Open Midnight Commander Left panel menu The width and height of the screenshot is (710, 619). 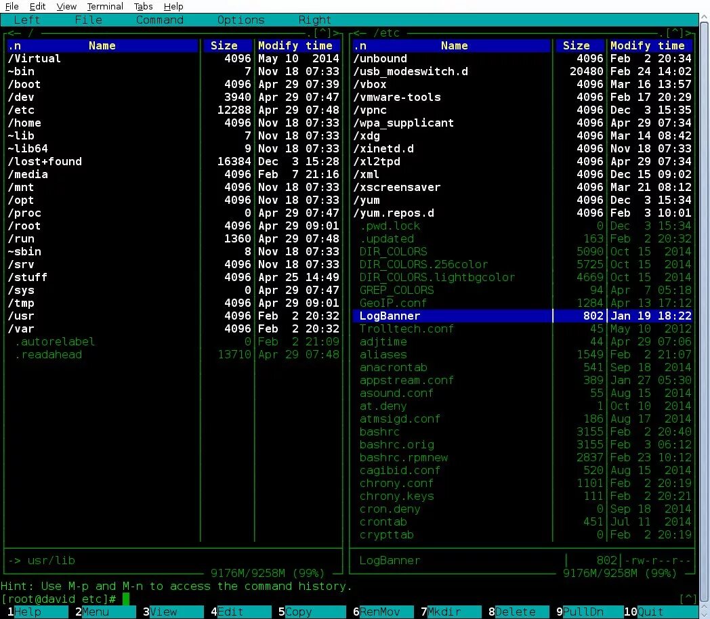coord(26,20)
